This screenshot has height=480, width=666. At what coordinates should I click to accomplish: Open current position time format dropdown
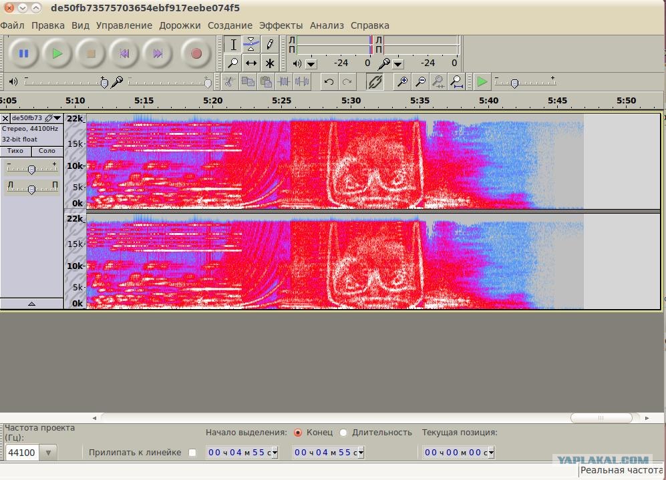(x=492, y=453)
